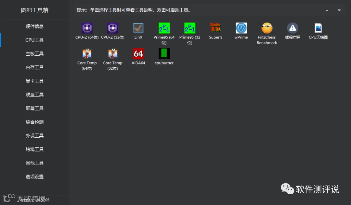351x205 pixels.
Task: Open the 选项设置 settings page
Action: tap(34, 177)
